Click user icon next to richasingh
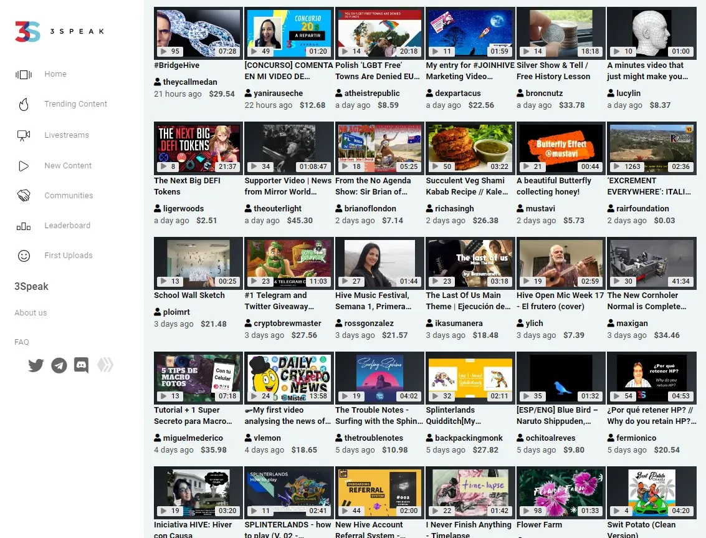This screenshot has height=538, width=706. (429, 209)
